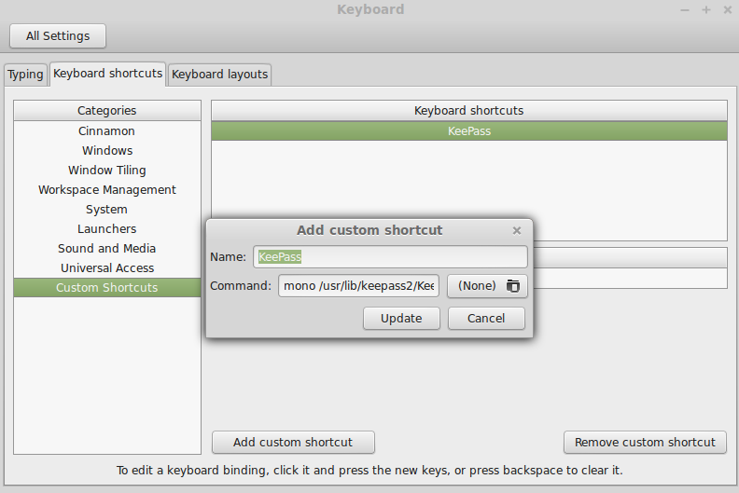The image size is (739, 493).
Task: Open the Workspace Management category
Action: click(x=106, y=190)
